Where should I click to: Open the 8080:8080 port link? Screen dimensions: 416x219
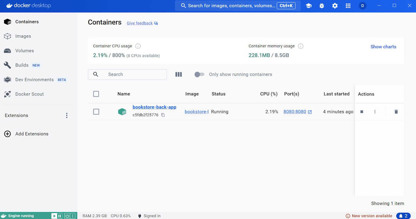(x=295, y=112)
